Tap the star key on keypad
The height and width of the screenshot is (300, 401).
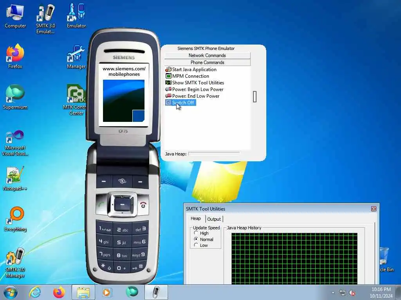pyautogui.click(x=106, y=266)
